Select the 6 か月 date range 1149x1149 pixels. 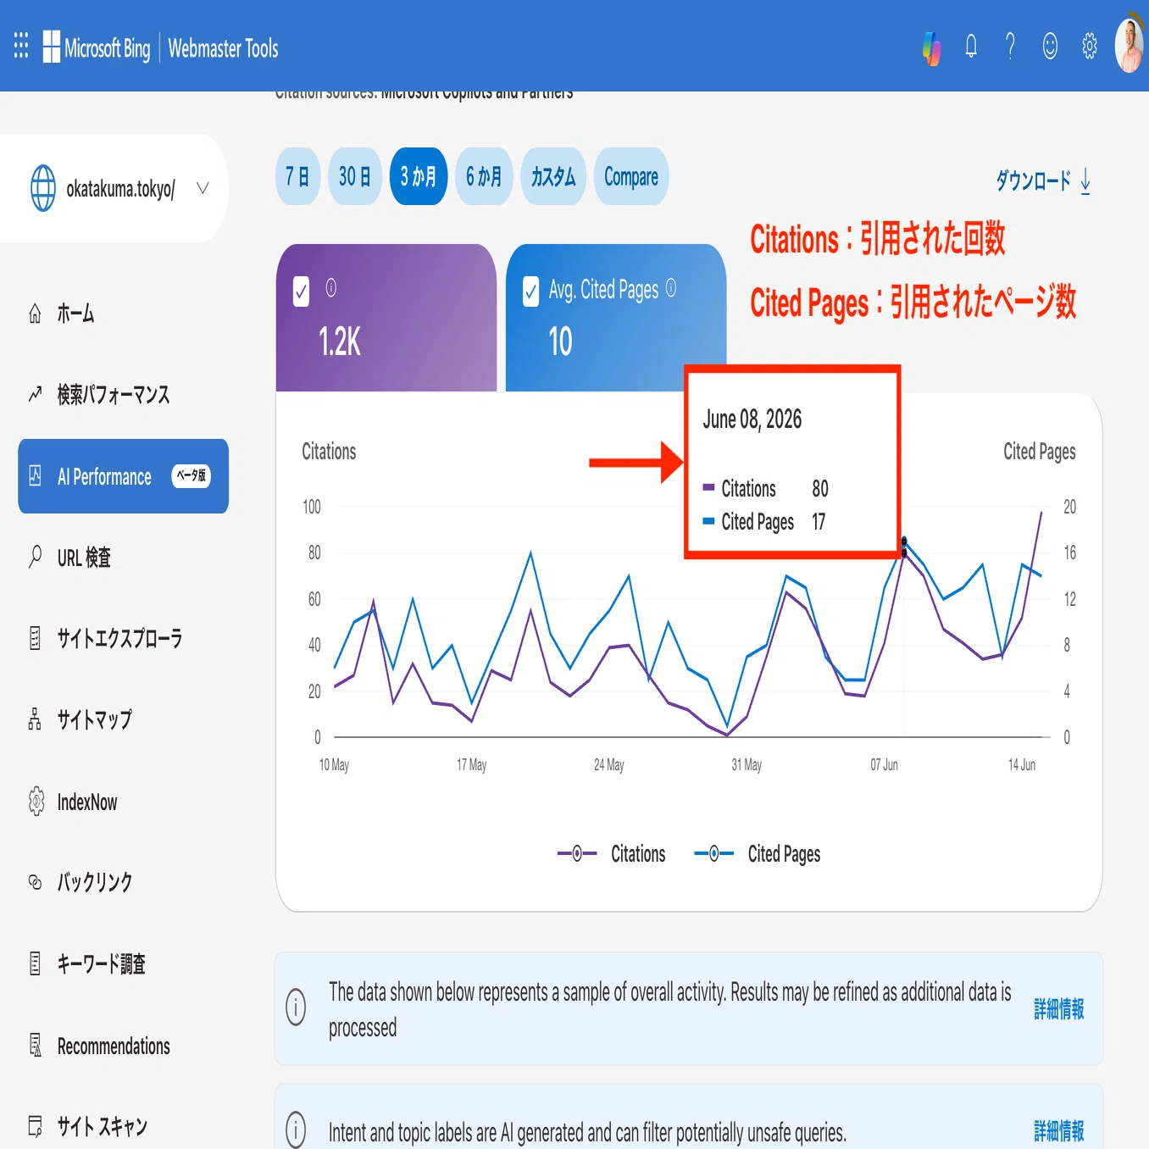click(484, 176)
